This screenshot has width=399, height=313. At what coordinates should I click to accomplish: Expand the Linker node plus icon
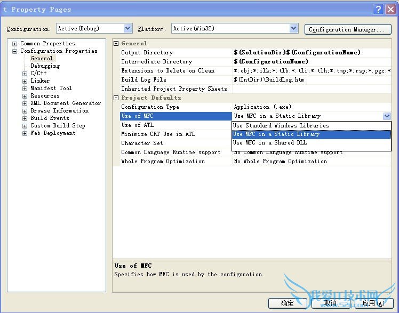coord(25,81)
